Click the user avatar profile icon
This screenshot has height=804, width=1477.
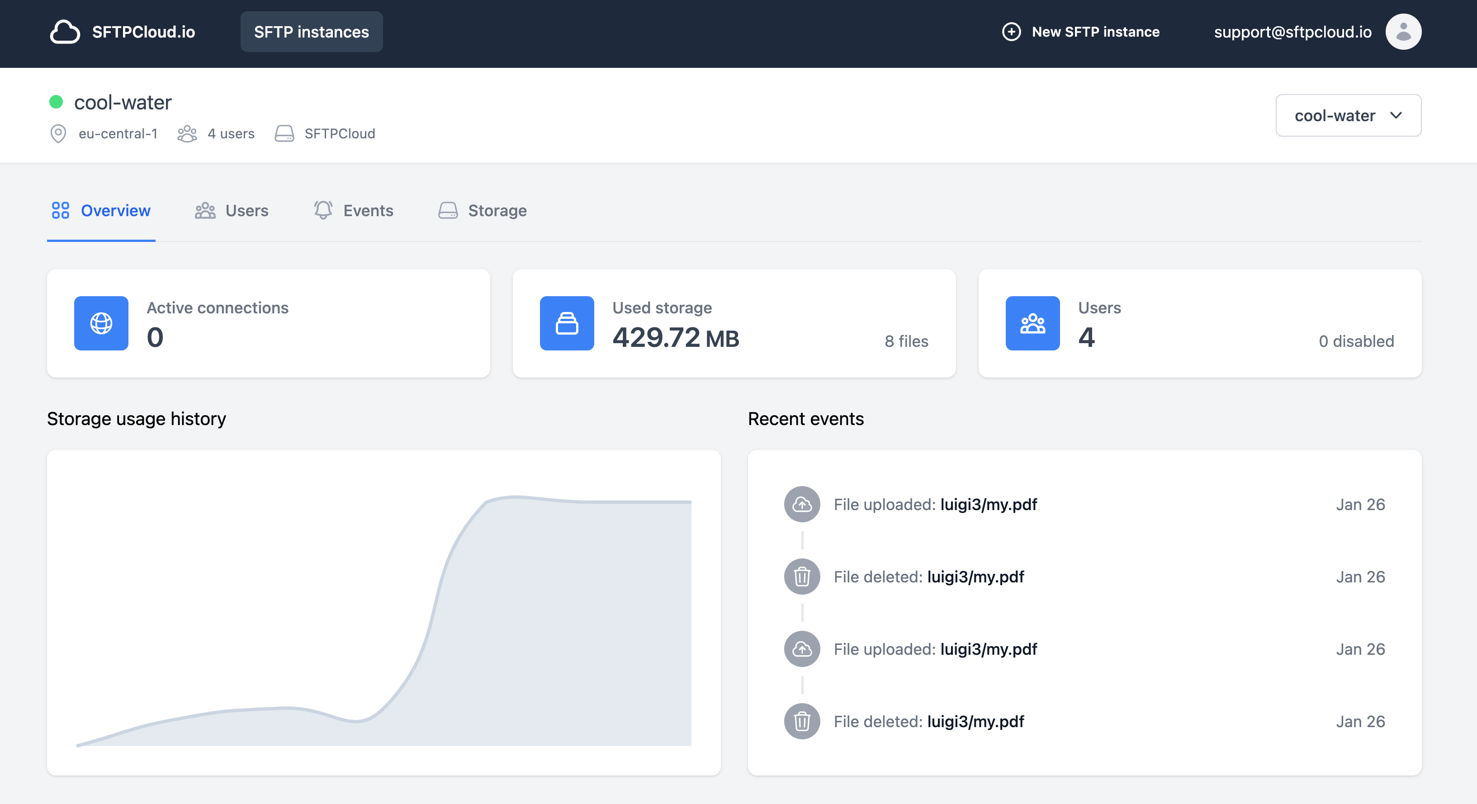point(1402,32)
